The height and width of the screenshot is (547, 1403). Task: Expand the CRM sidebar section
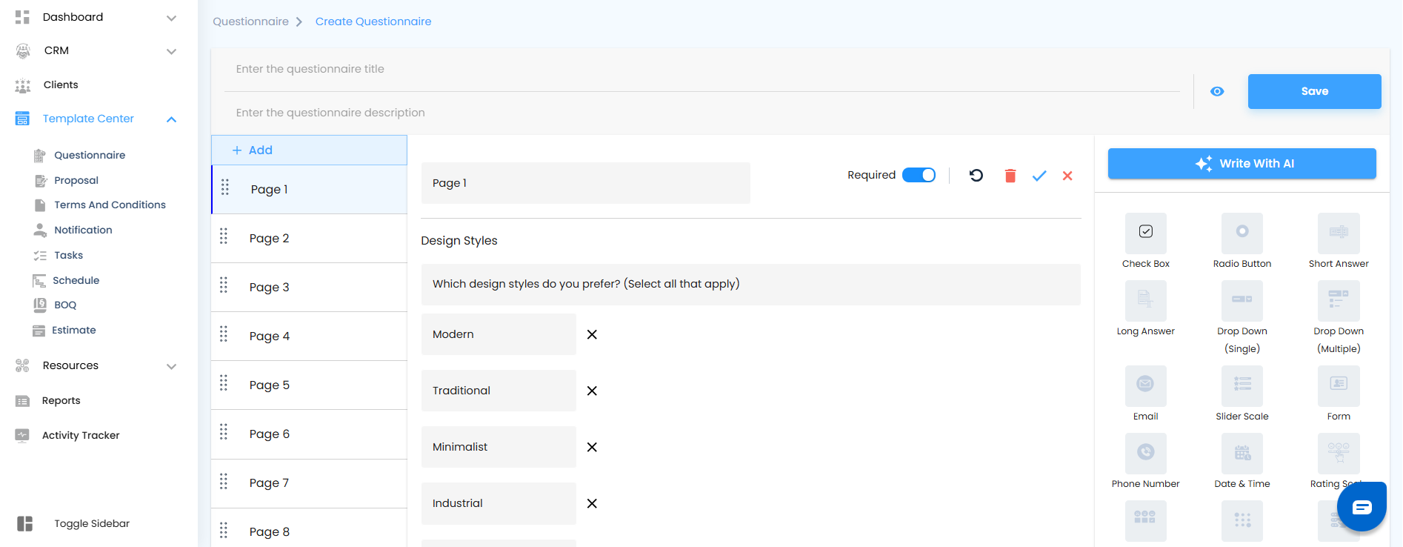[x=171, y=51]
